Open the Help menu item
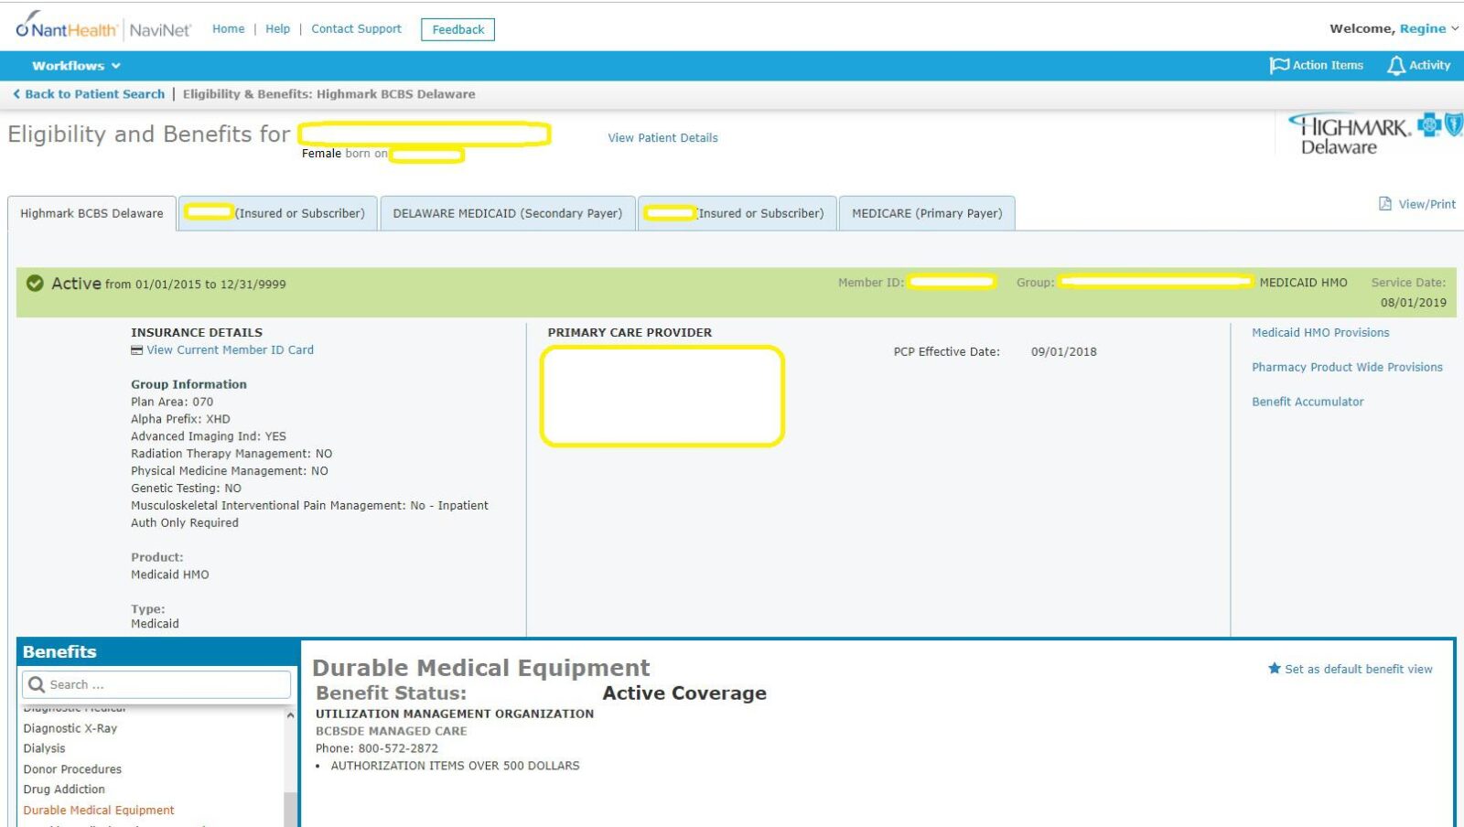 point(277,28)
